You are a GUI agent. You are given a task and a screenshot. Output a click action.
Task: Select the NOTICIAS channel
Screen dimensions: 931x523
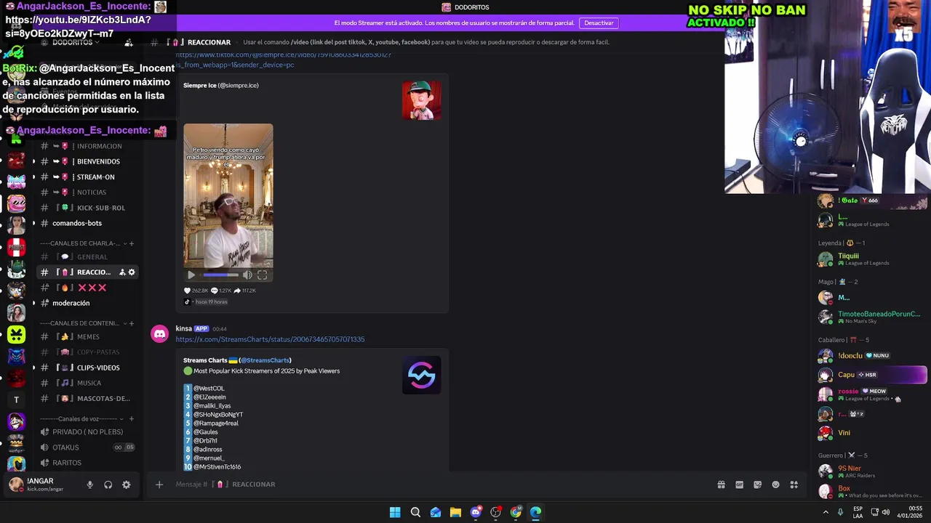87,192
